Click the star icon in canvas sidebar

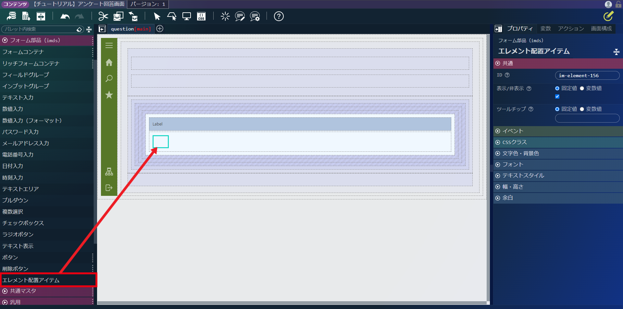pyautogui.click(x=109, y=95)
